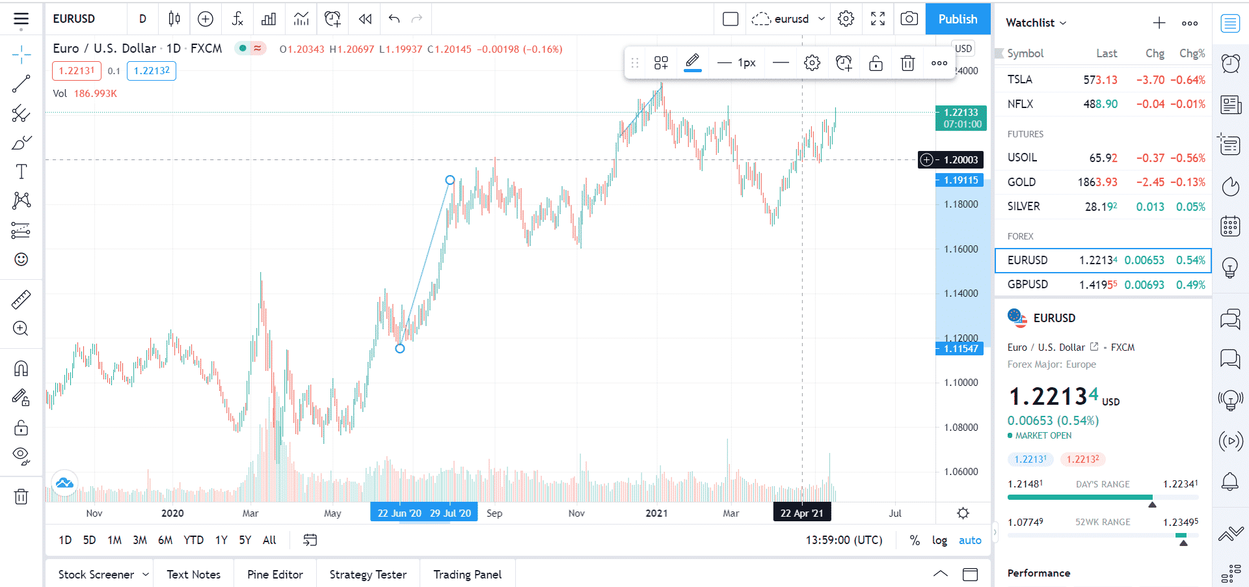Undo the last action
The height and width of the screenshot is (587, 1249).
(x=394, y=19)
